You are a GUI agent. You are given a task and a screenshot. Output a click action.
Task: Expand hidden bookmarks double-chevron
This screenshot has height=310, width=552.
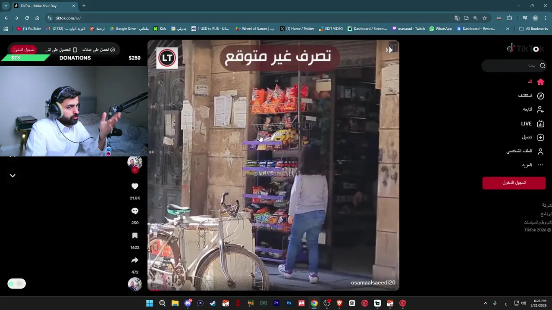(508, 29)
